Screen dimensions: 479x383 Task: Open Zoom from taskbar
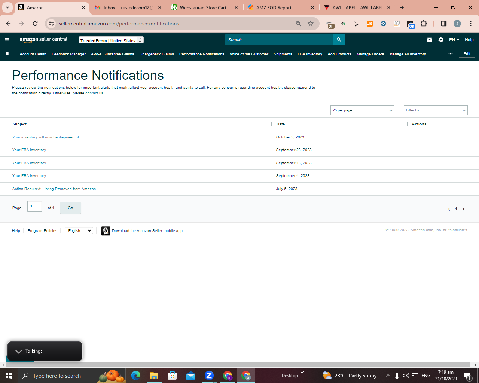point(209,376)
